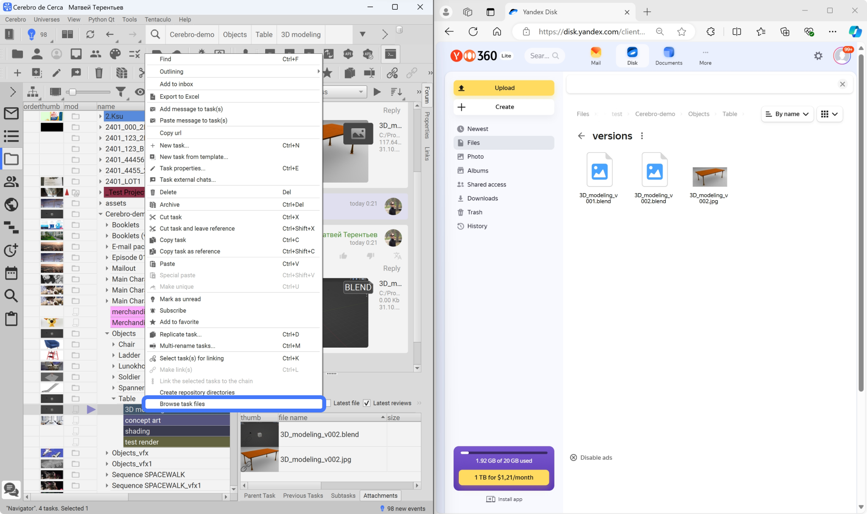
Task: Open the console terminal icon in Cerebro toolbar
Action: click(391, 54)
